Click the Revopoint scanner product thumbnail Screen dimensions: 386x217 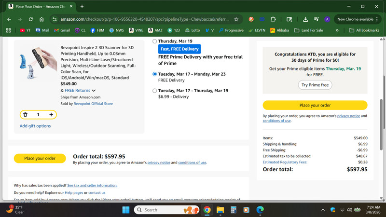[x=38, y=64]
